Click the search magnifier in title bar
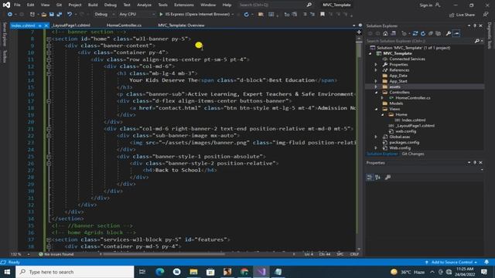Viewport: 495px width, 278px height. point(309,5)
